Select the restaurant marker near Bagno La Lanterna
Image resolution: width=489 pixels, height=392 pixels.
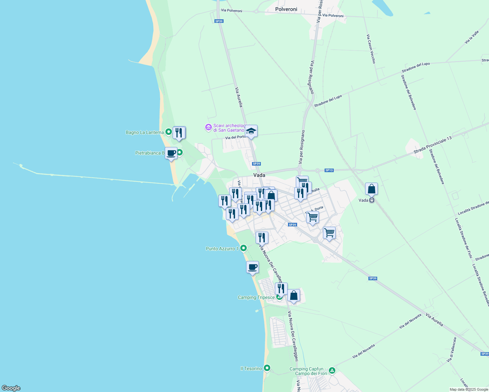179,133
